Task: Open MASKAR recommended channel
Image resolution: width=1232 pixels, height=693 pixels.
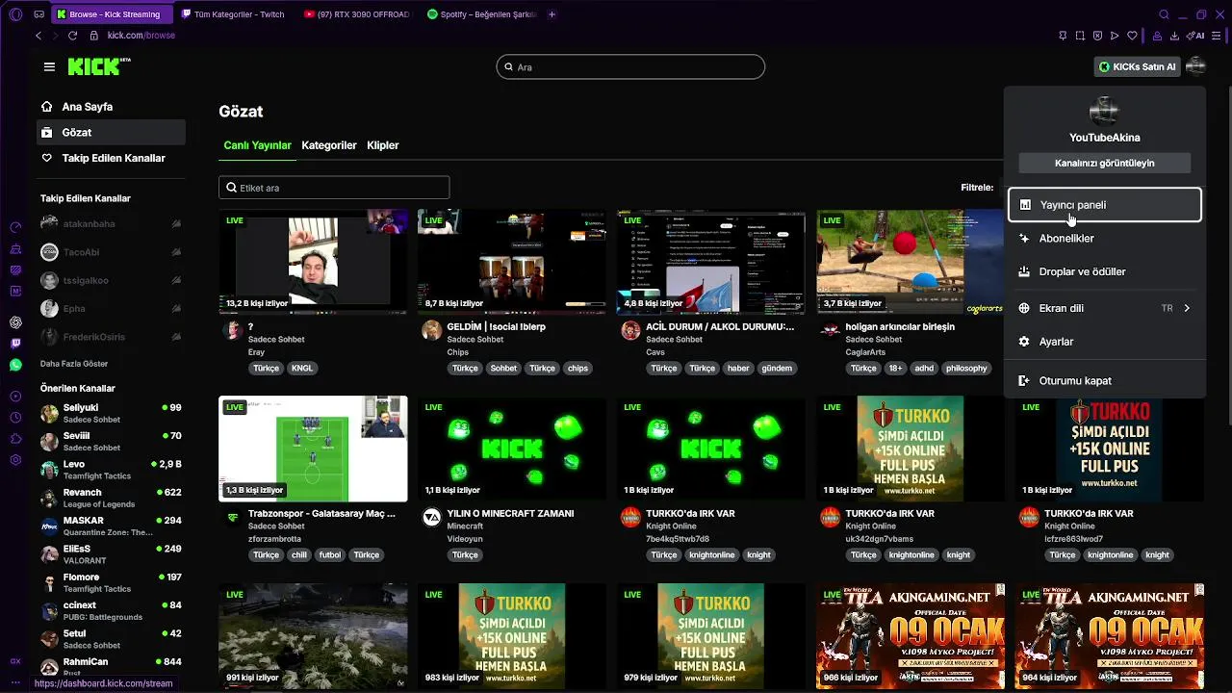Action: pos(112,526)
